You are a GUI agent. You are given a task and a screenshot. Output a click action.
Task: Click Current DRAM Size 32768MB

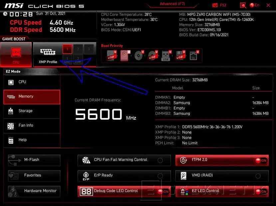181,80
